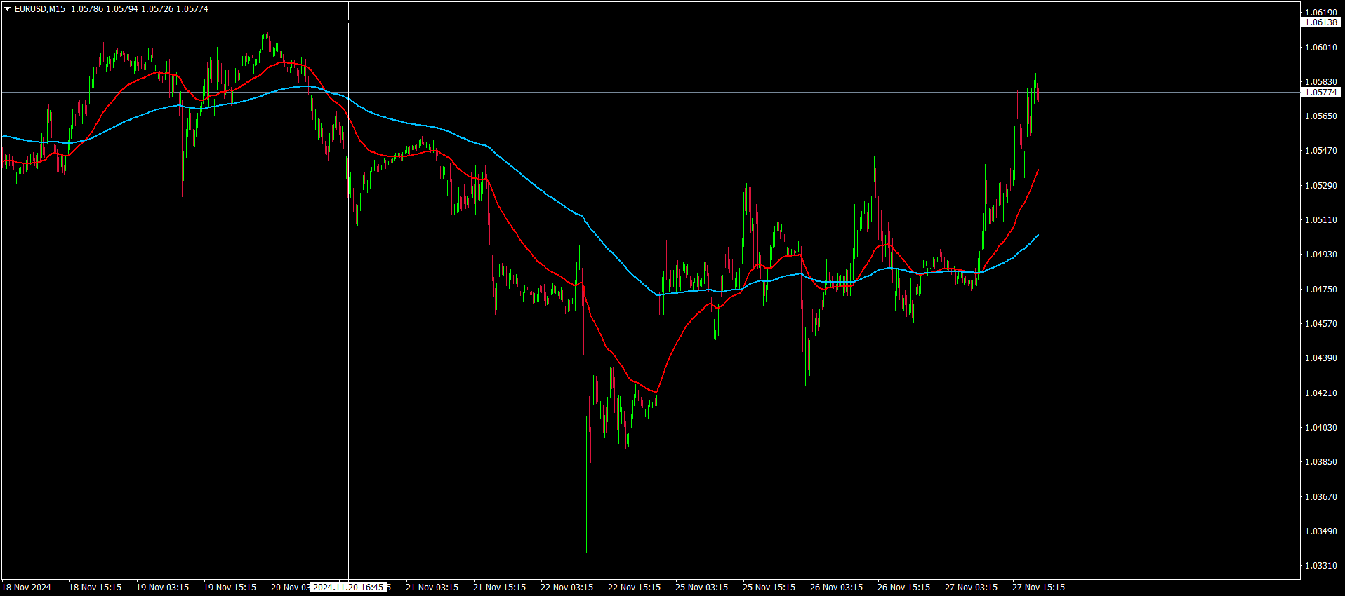Click the 27 Nov 15:15 time label
The width and height of the screenshot is (1345, 596).
click(x=1038, y=588)
